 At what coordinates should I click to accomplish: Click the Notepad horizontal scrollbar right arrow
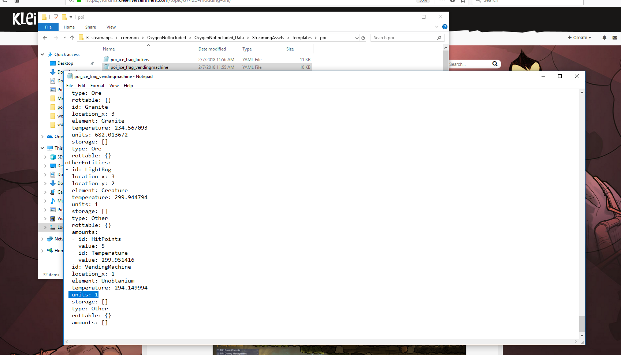coord(576,342)
